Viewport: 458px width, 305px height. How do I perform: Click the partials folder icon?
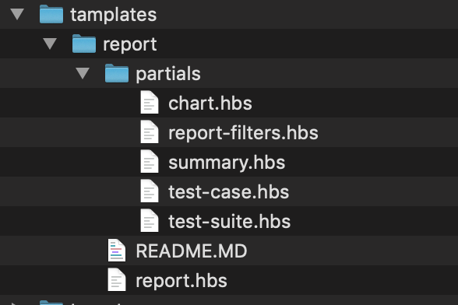tap(117, 73)
